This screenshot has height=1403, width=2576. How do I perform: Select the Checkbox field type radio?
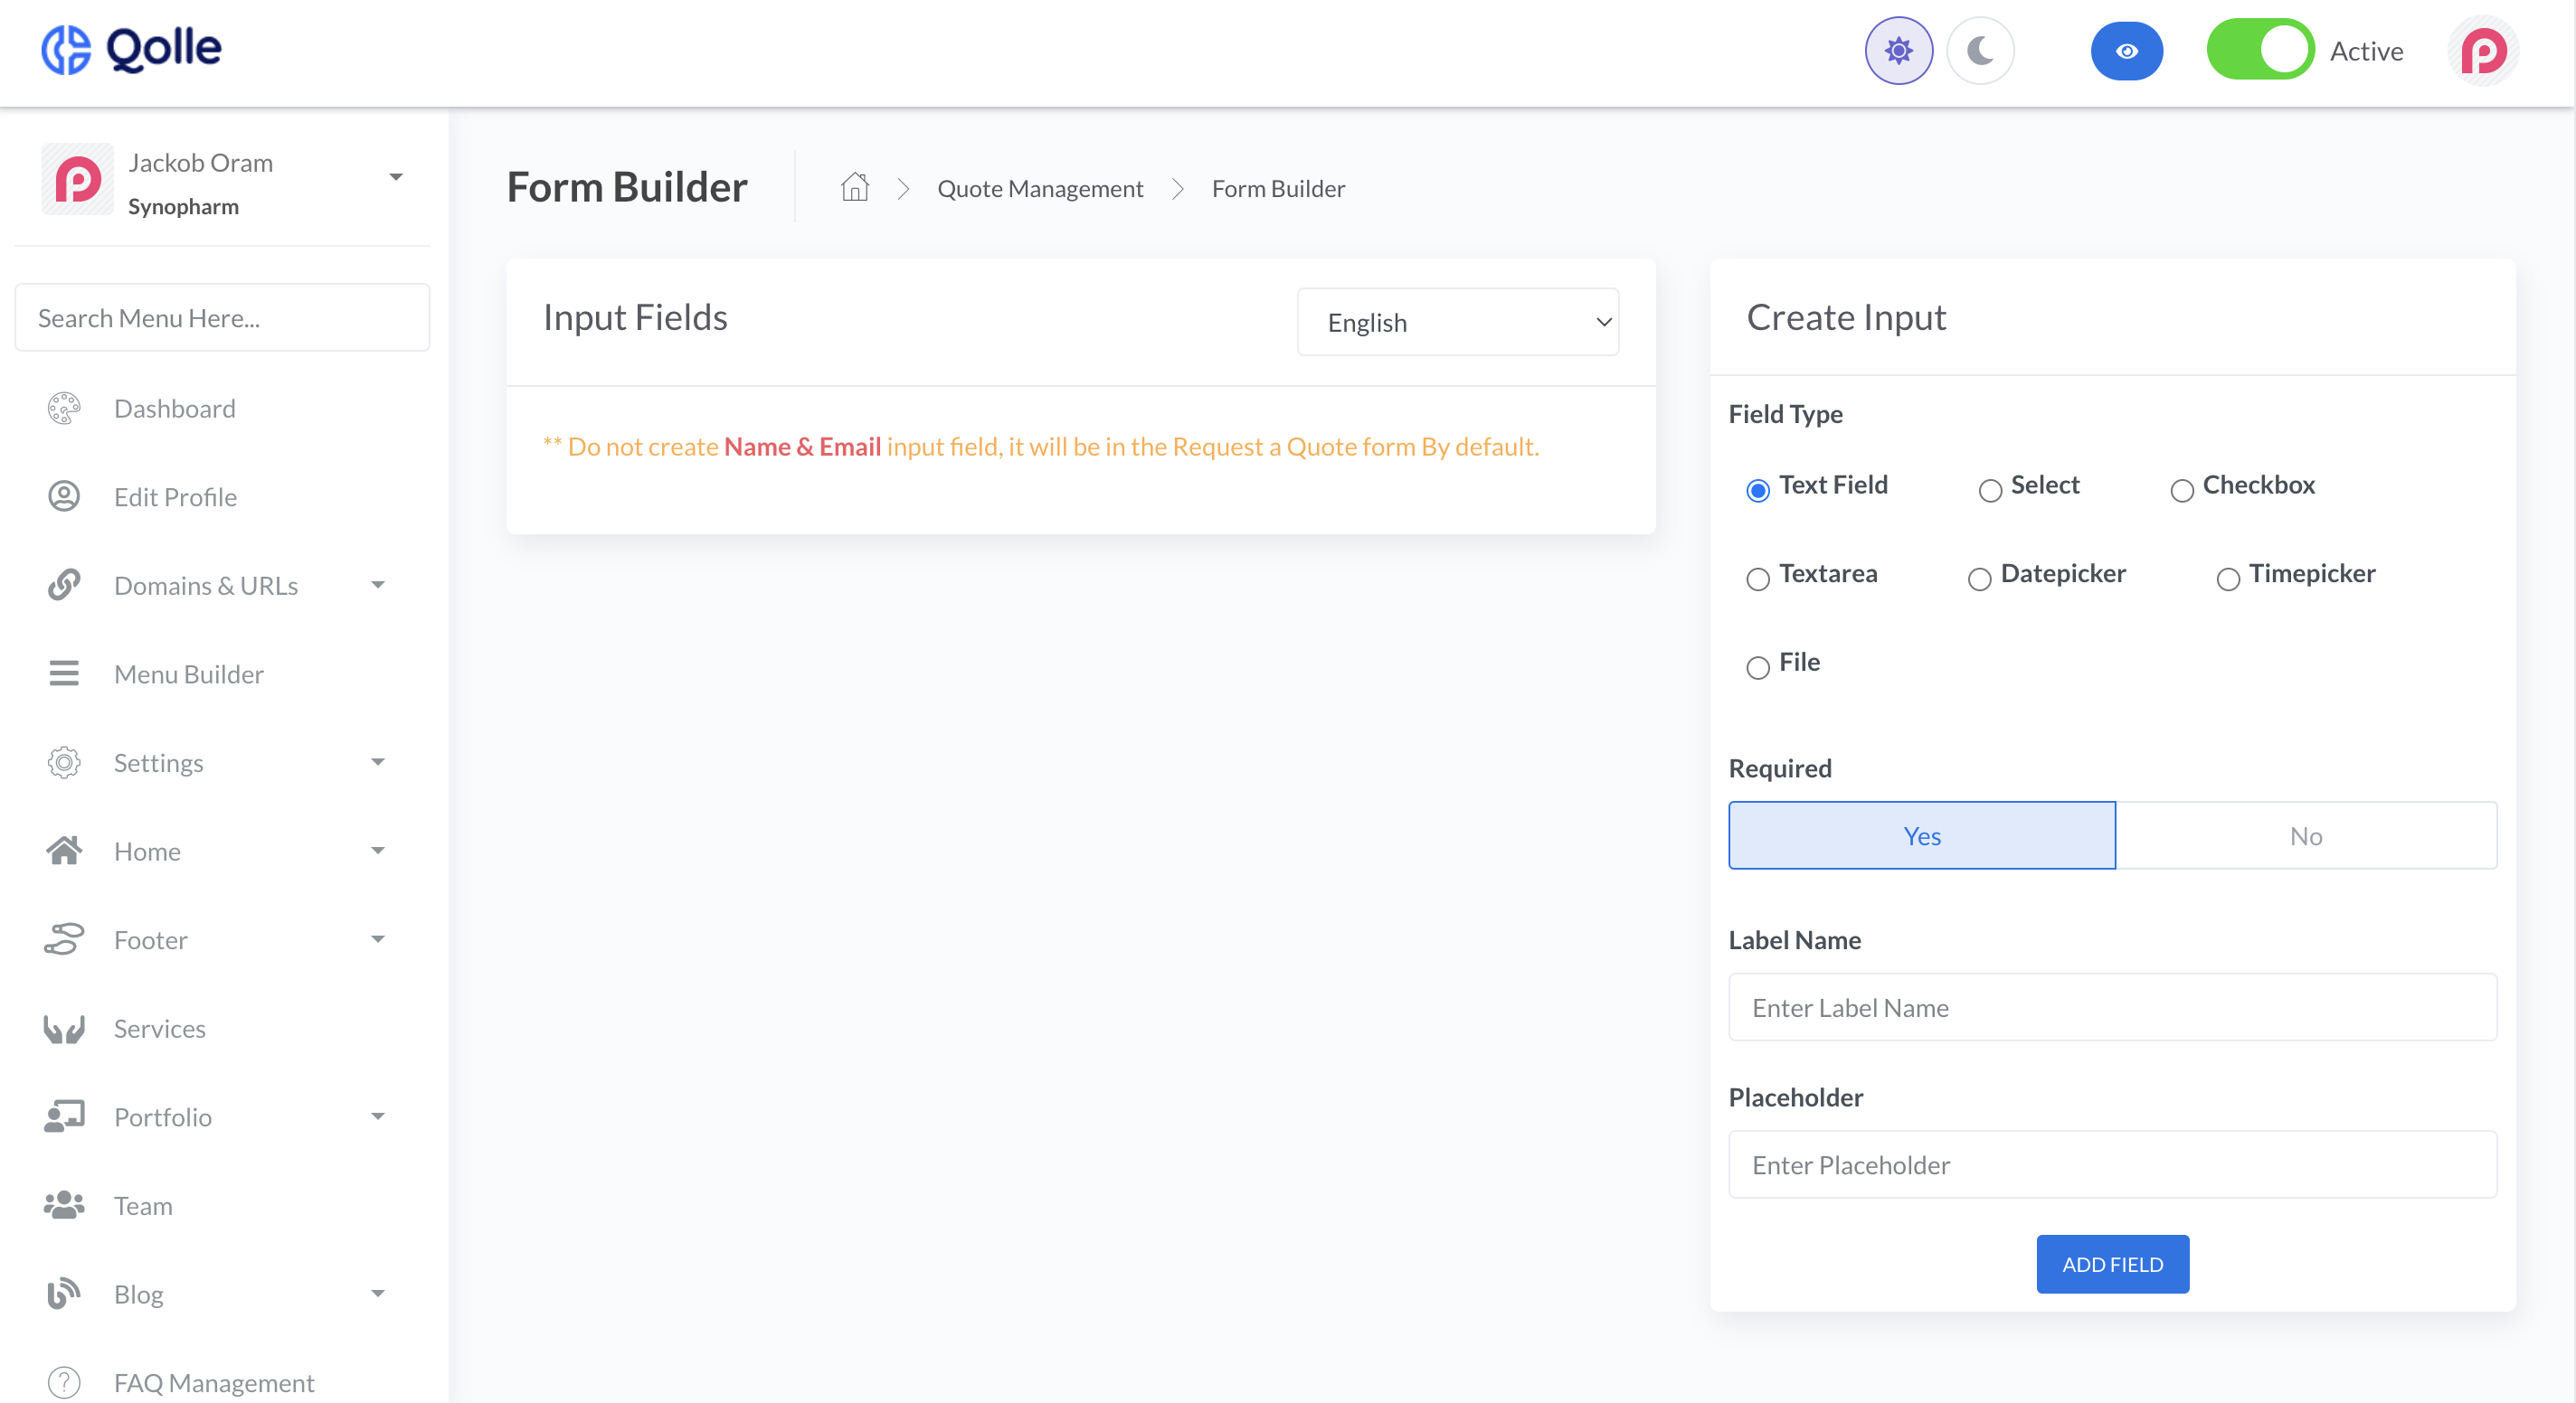[2182, 490]
